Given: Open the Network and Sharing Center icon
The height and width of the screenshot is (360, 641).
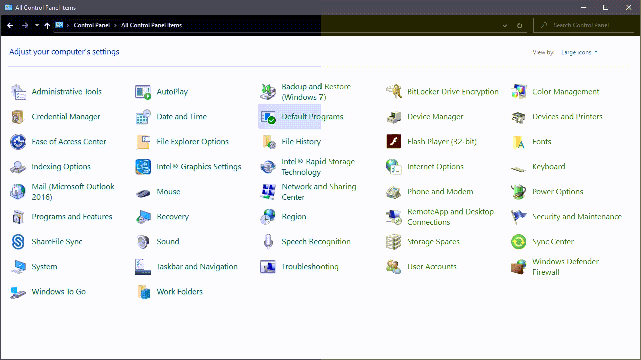Looking at the screenshot, I should click(268, 192).
